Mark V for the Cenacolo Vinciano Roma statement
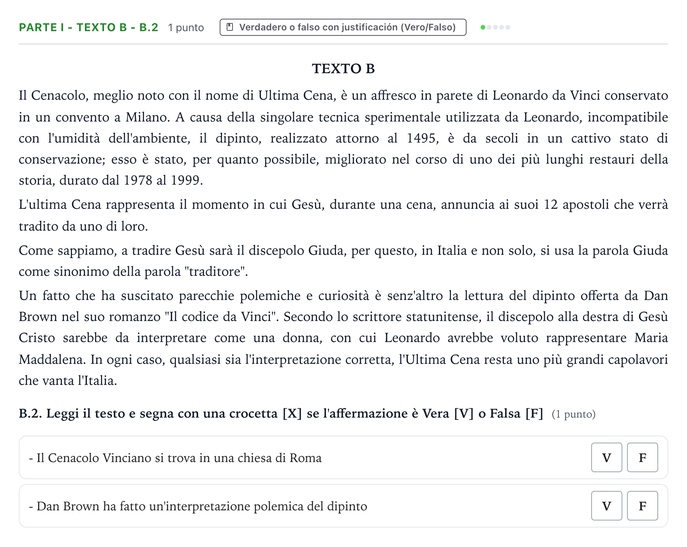 tap(606, 457)
